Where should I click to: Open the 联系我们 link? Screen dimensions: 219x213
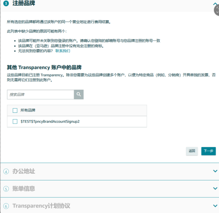[63, 51]
